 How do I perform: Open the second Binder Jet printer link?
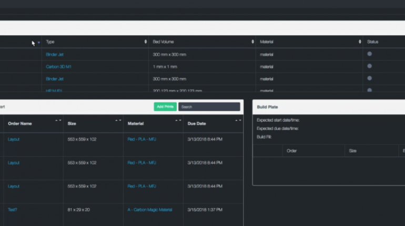click(x=55, y=79)
